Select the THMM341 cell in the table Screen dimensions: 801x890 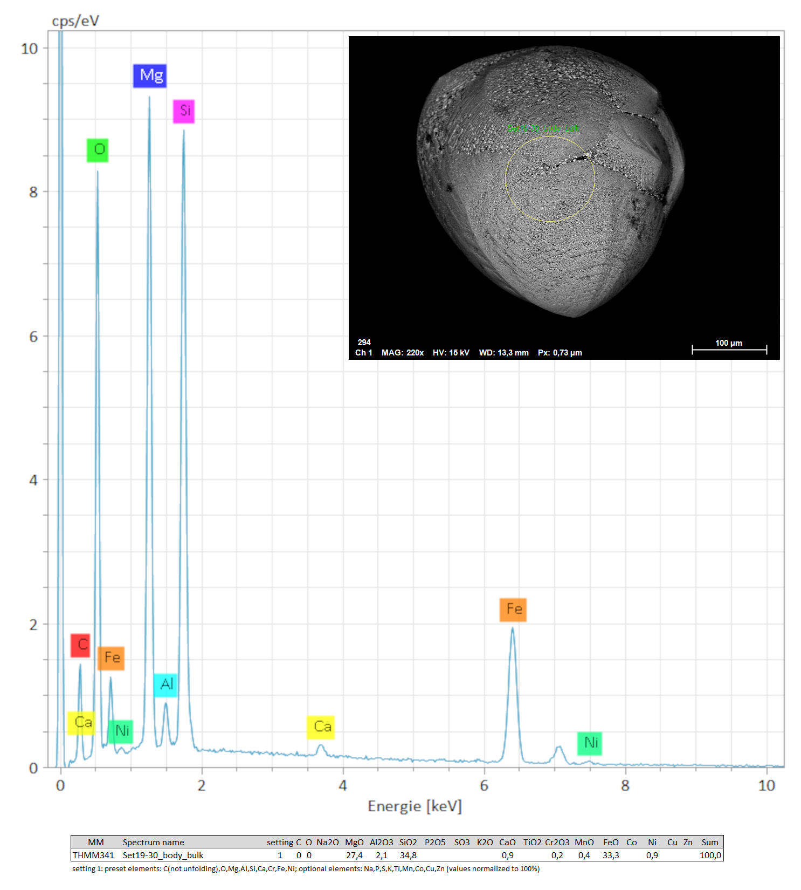(94, 855)
